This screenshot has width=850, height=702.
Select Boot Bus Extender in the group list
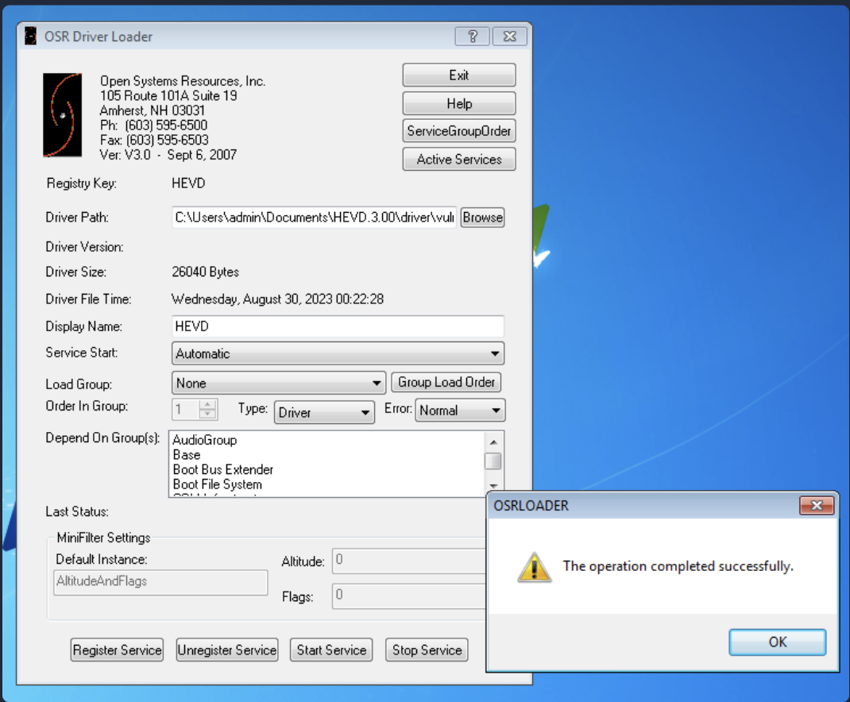pyautogui.click(x=223, y=469)
